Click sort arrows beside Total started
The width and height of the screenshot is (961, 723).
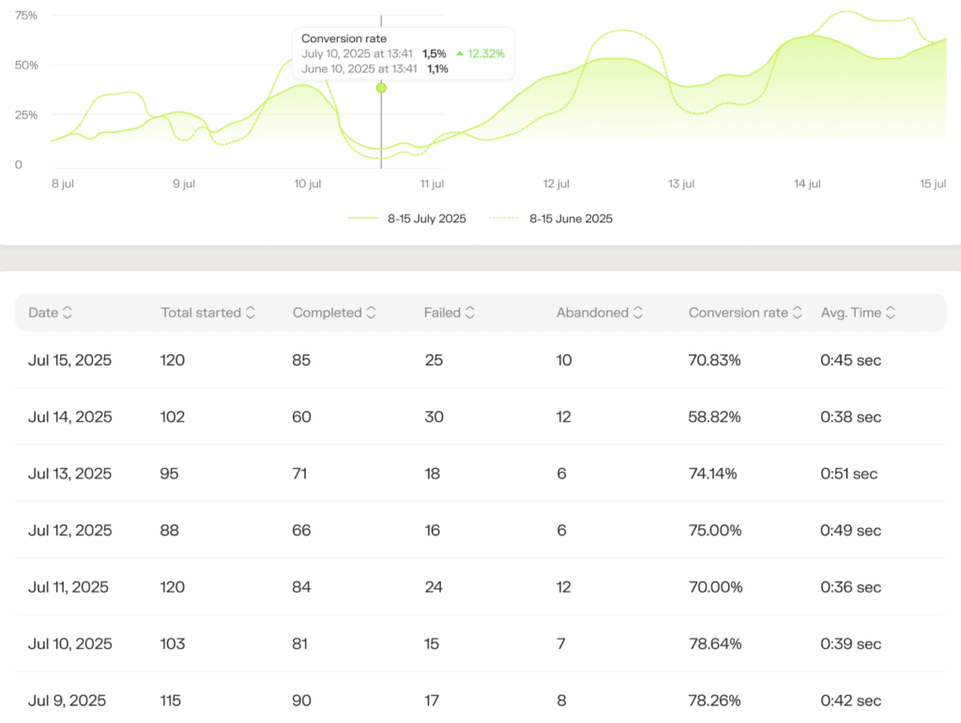pyautogui.click(x=250, y=313)
